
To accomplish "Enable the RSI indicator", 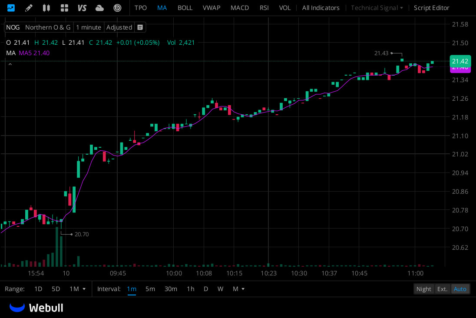I will (x=264, y=8).
